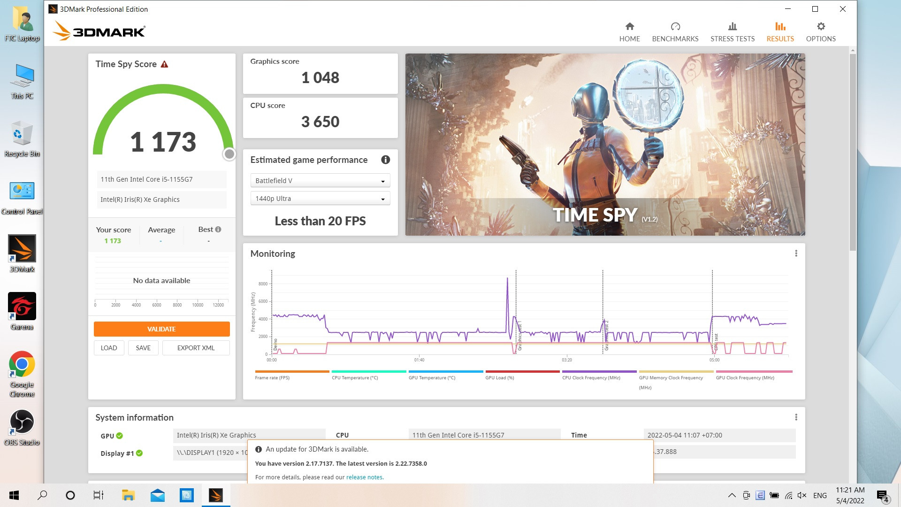Open Control Panel desktop shortcut

22,197
